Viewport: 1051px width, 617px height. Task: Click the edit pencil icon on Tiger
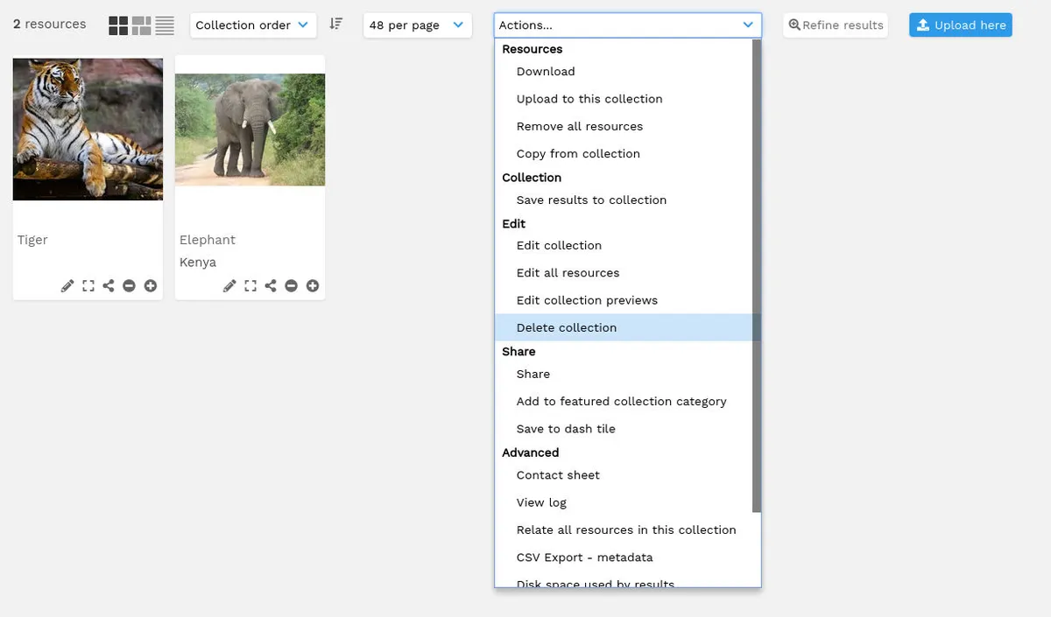(x=67, y=286)
